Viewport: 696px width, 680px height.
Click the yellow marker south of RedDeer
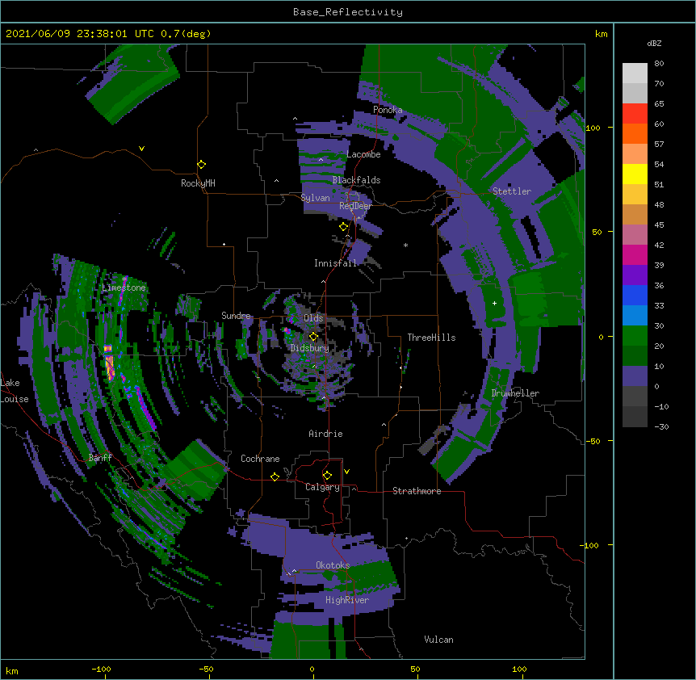coord(343,227)
